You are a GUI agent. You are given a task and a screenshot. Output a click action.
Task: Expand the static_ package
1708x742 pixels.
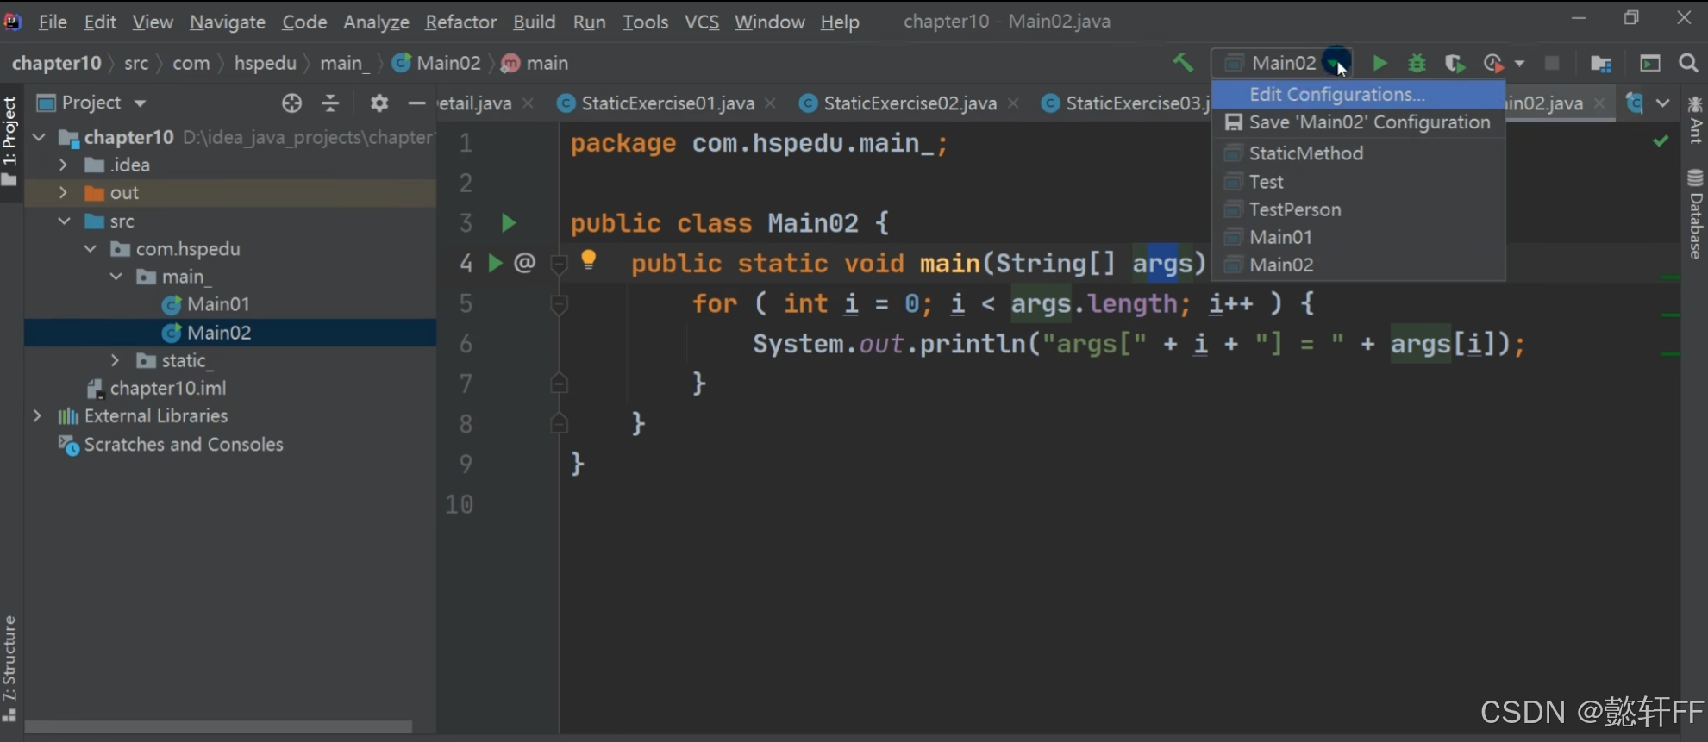[x=115, y=360]
